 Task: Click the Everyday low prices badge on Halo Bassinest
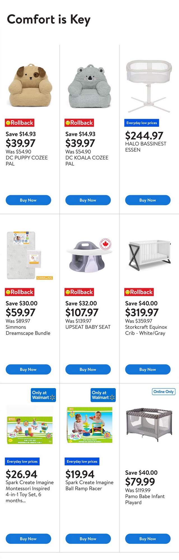[141, 123]
